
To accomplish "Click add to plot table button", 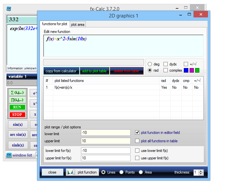I will (94, 71).
